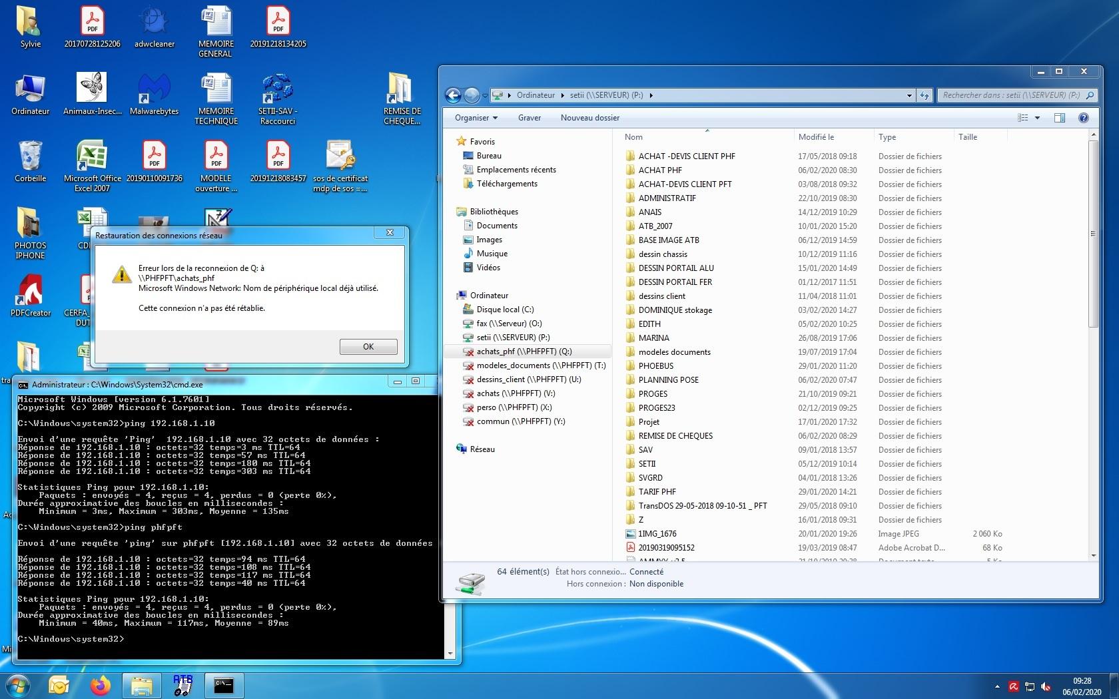Open the Musique library

pos(492,254)
